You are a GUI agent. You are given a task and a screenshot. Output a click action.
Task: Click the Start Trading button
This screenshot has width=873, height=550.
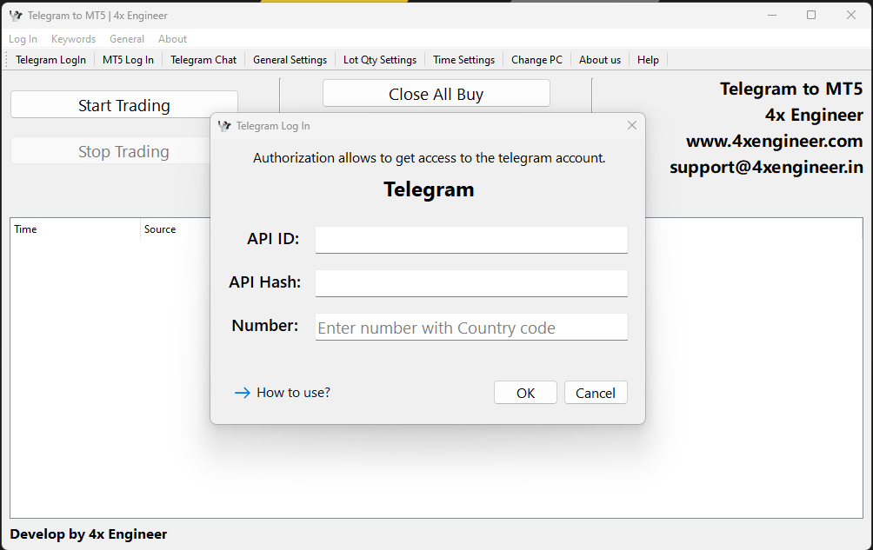tap(124, 104)
